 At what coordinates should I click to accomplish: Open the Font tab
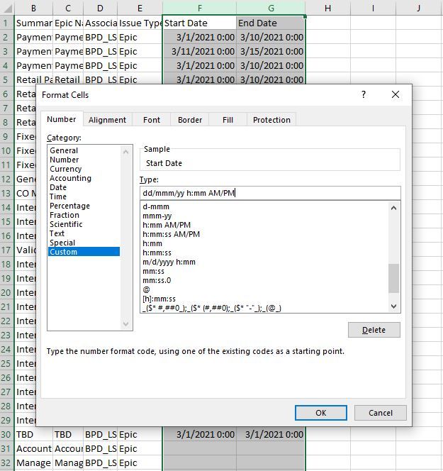tap(152, 120)
